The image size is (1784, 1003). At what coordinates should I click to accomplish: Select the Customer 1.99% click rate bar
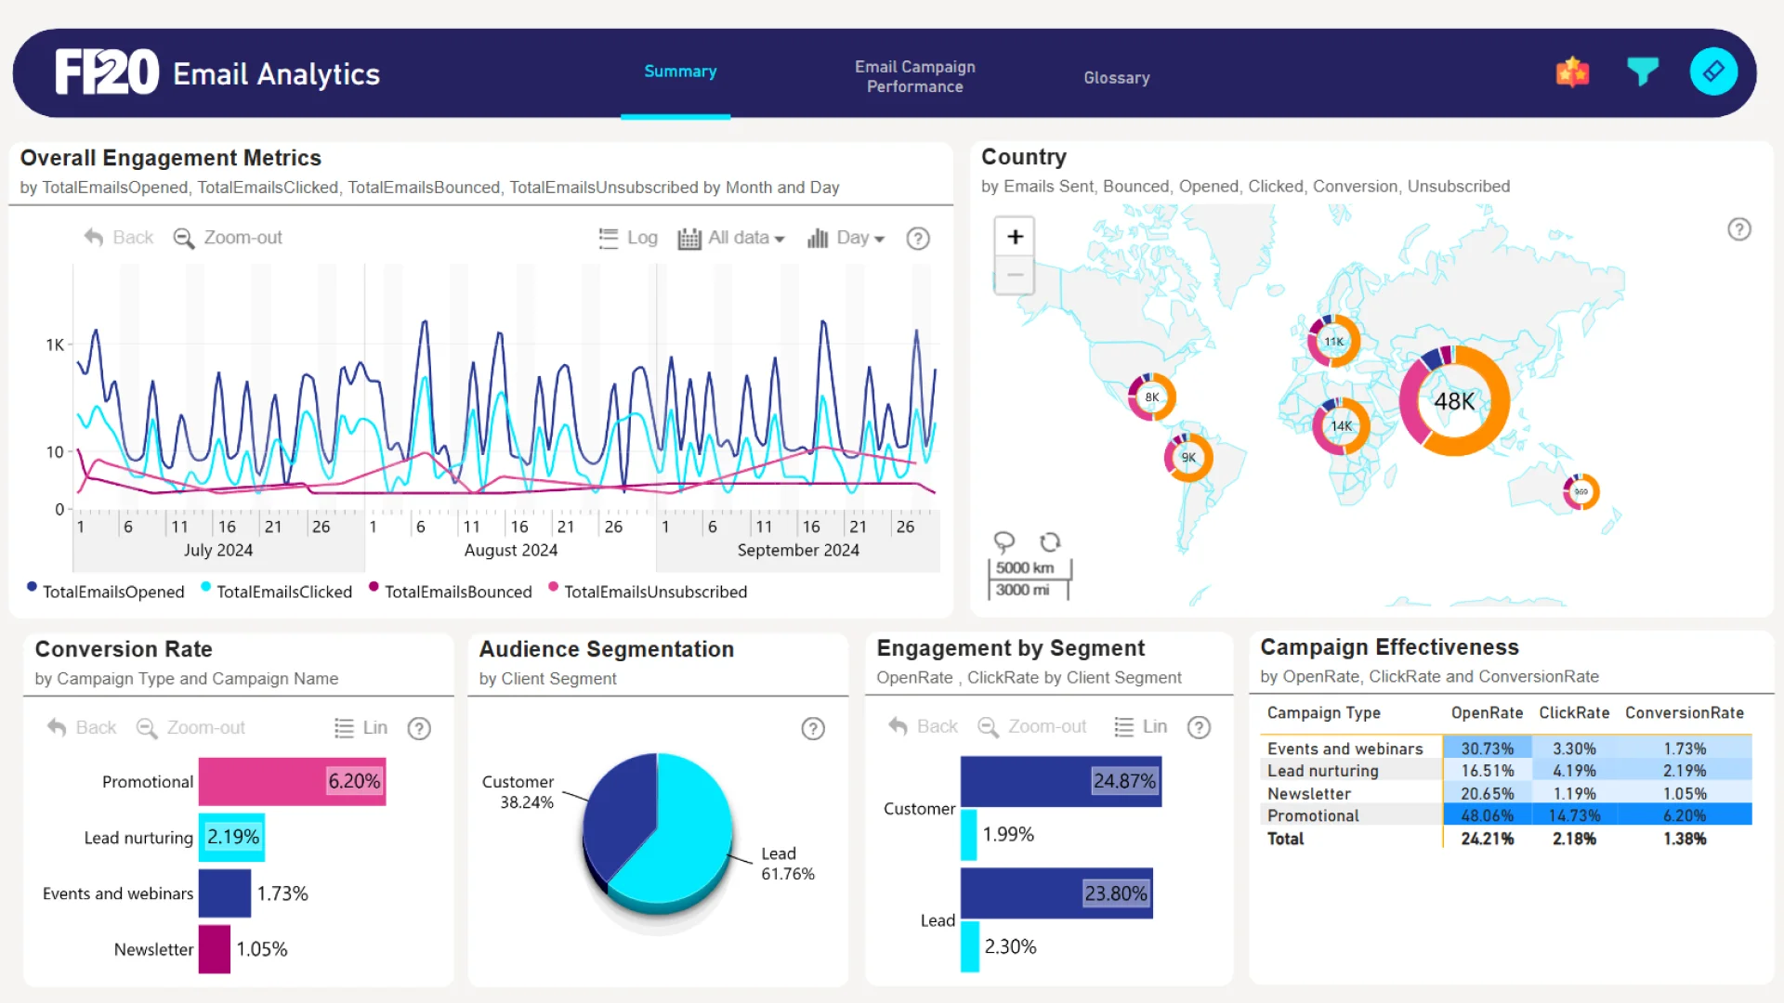coord(969,835)
